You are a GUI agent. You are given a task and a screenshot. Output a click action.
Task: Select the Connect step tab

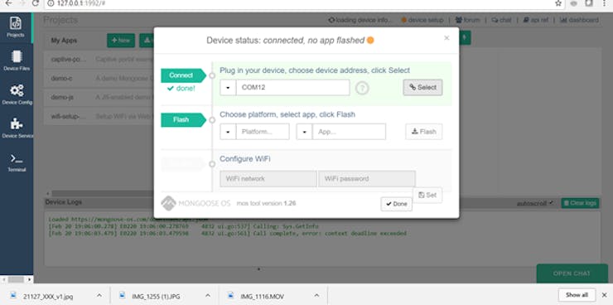(183, 75)
